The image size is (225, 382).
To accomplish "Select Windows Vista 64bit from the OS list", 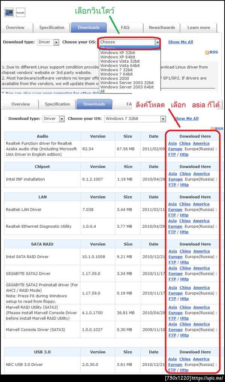I will (x=120, y=66).
